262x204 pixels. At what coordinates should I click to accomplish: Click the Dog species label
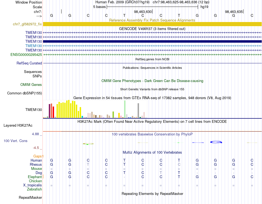click(x=39, y=173)
